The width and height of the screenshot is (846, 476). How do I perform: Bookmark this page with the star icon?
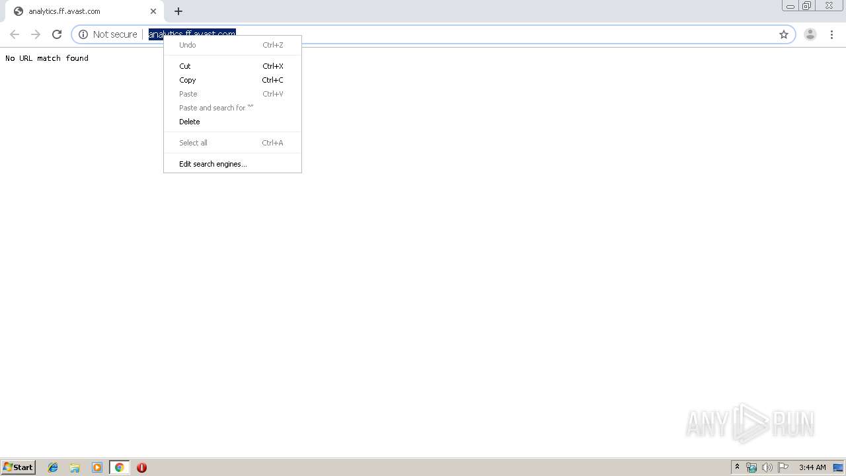tap(784, 34)
